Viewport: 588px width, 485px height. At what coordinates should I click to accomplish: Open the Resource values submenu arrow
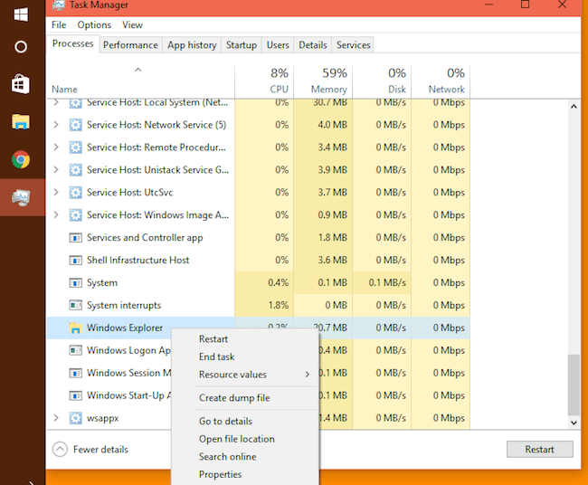[x=308, y=375]
